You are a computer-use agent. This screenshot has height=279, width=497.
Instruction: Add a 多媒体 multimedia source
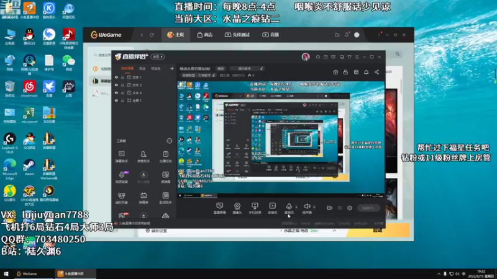pyautogui.click(x=273, y=208)
